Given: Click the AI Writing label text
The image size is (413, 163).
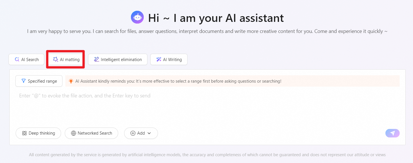Looking at the screenshot, I should [x=172, y=60].
